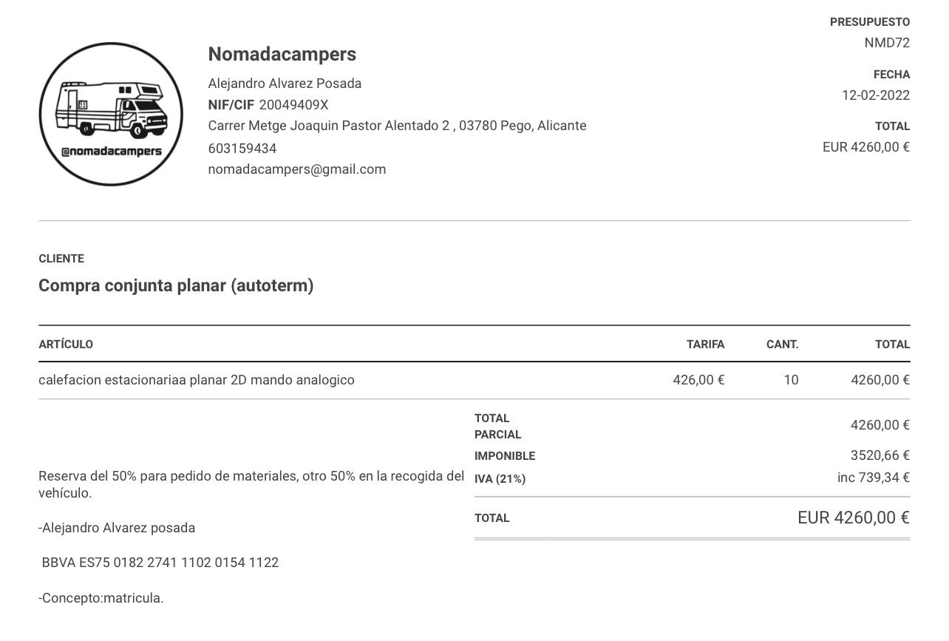Select the calefacion estacionariaa planar 2D item
The width and height of the screenshot is (949, 641).
[x=197, y=380]
